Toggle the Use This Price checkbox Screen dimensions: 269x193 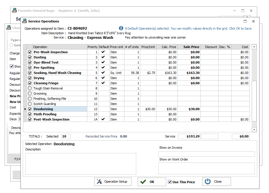pos(170,182)
